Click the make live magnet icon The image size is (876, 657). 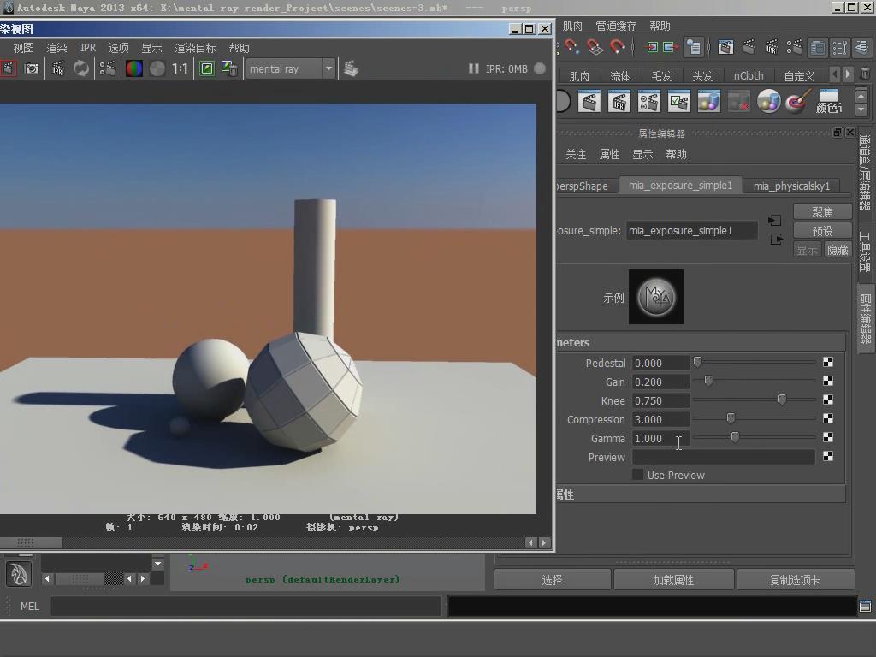pyautogui.click(x=617, y=47)
